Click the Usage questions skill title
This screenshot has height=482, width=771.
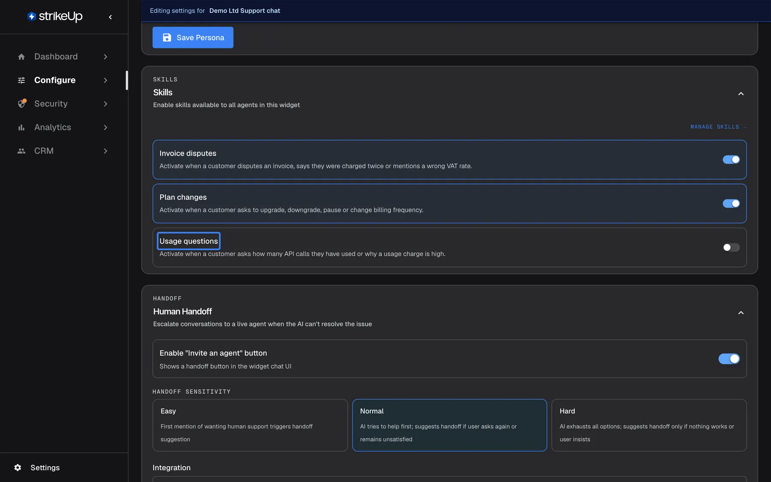[188, 241]
